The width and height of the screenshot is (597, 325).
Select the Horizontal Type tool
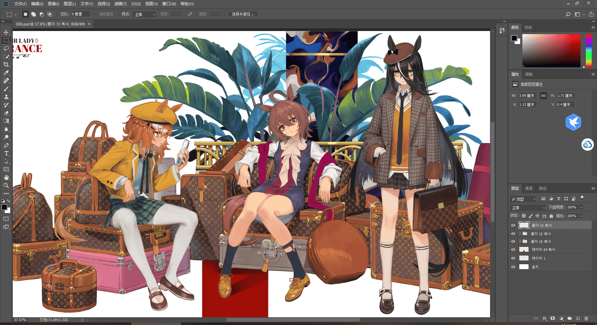click(6, 153)
